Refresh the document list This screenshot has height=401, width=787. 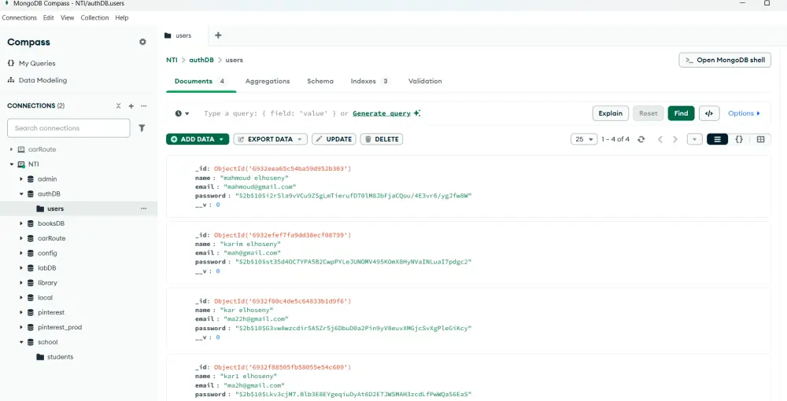point(641,139)
